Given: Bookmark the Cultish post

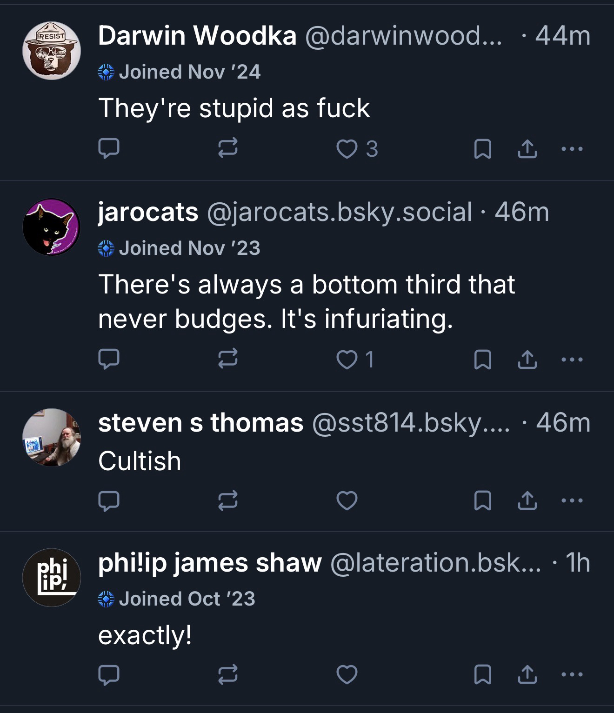Looking at the screenshot, I should (482, 500).
